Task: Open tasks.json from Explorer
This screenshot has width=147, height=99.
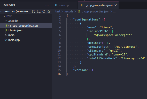Action: (26, 30)
